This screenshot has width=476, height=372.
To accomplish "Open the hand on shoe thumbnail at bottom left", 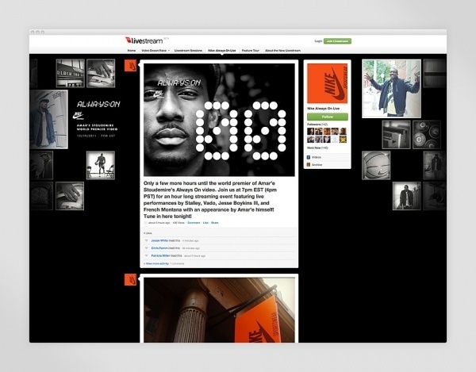I will click(x=70, y=196).
